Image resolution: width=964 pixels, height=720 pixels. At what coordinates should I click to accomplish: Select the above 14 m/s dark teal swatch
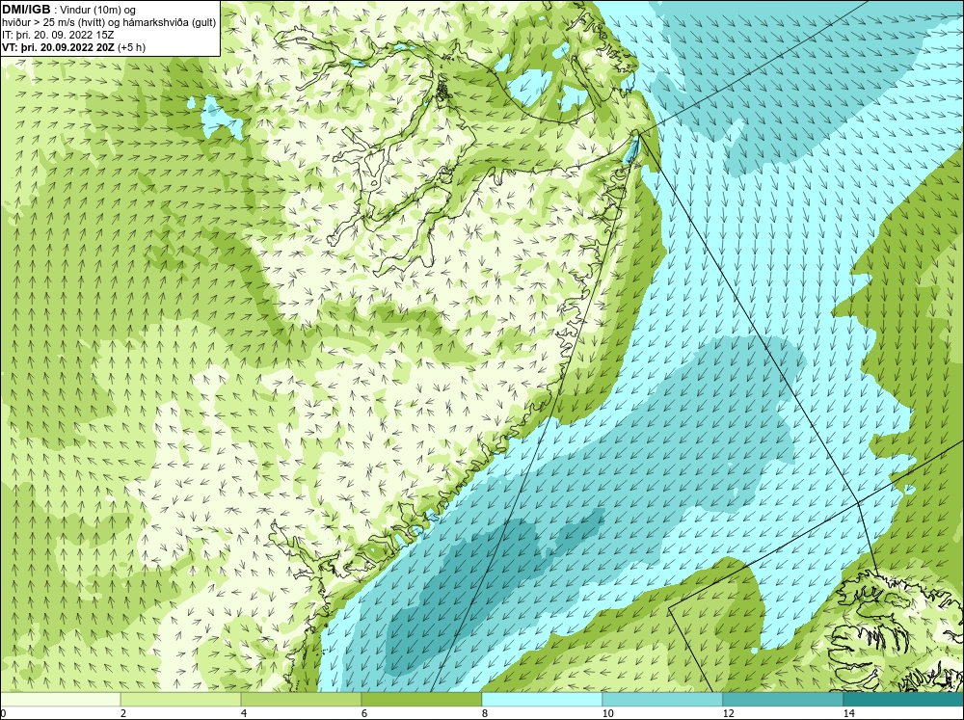tap(904, 699)
